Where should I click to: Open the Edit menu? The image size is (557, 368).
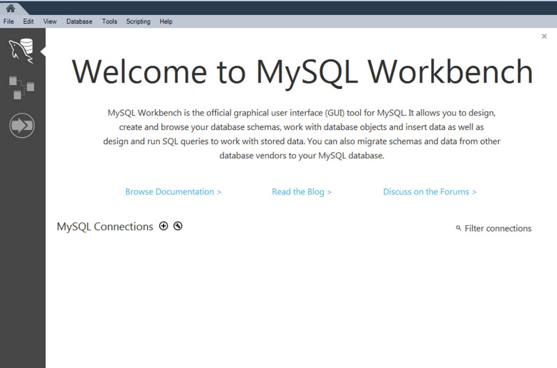pos(28,21)
